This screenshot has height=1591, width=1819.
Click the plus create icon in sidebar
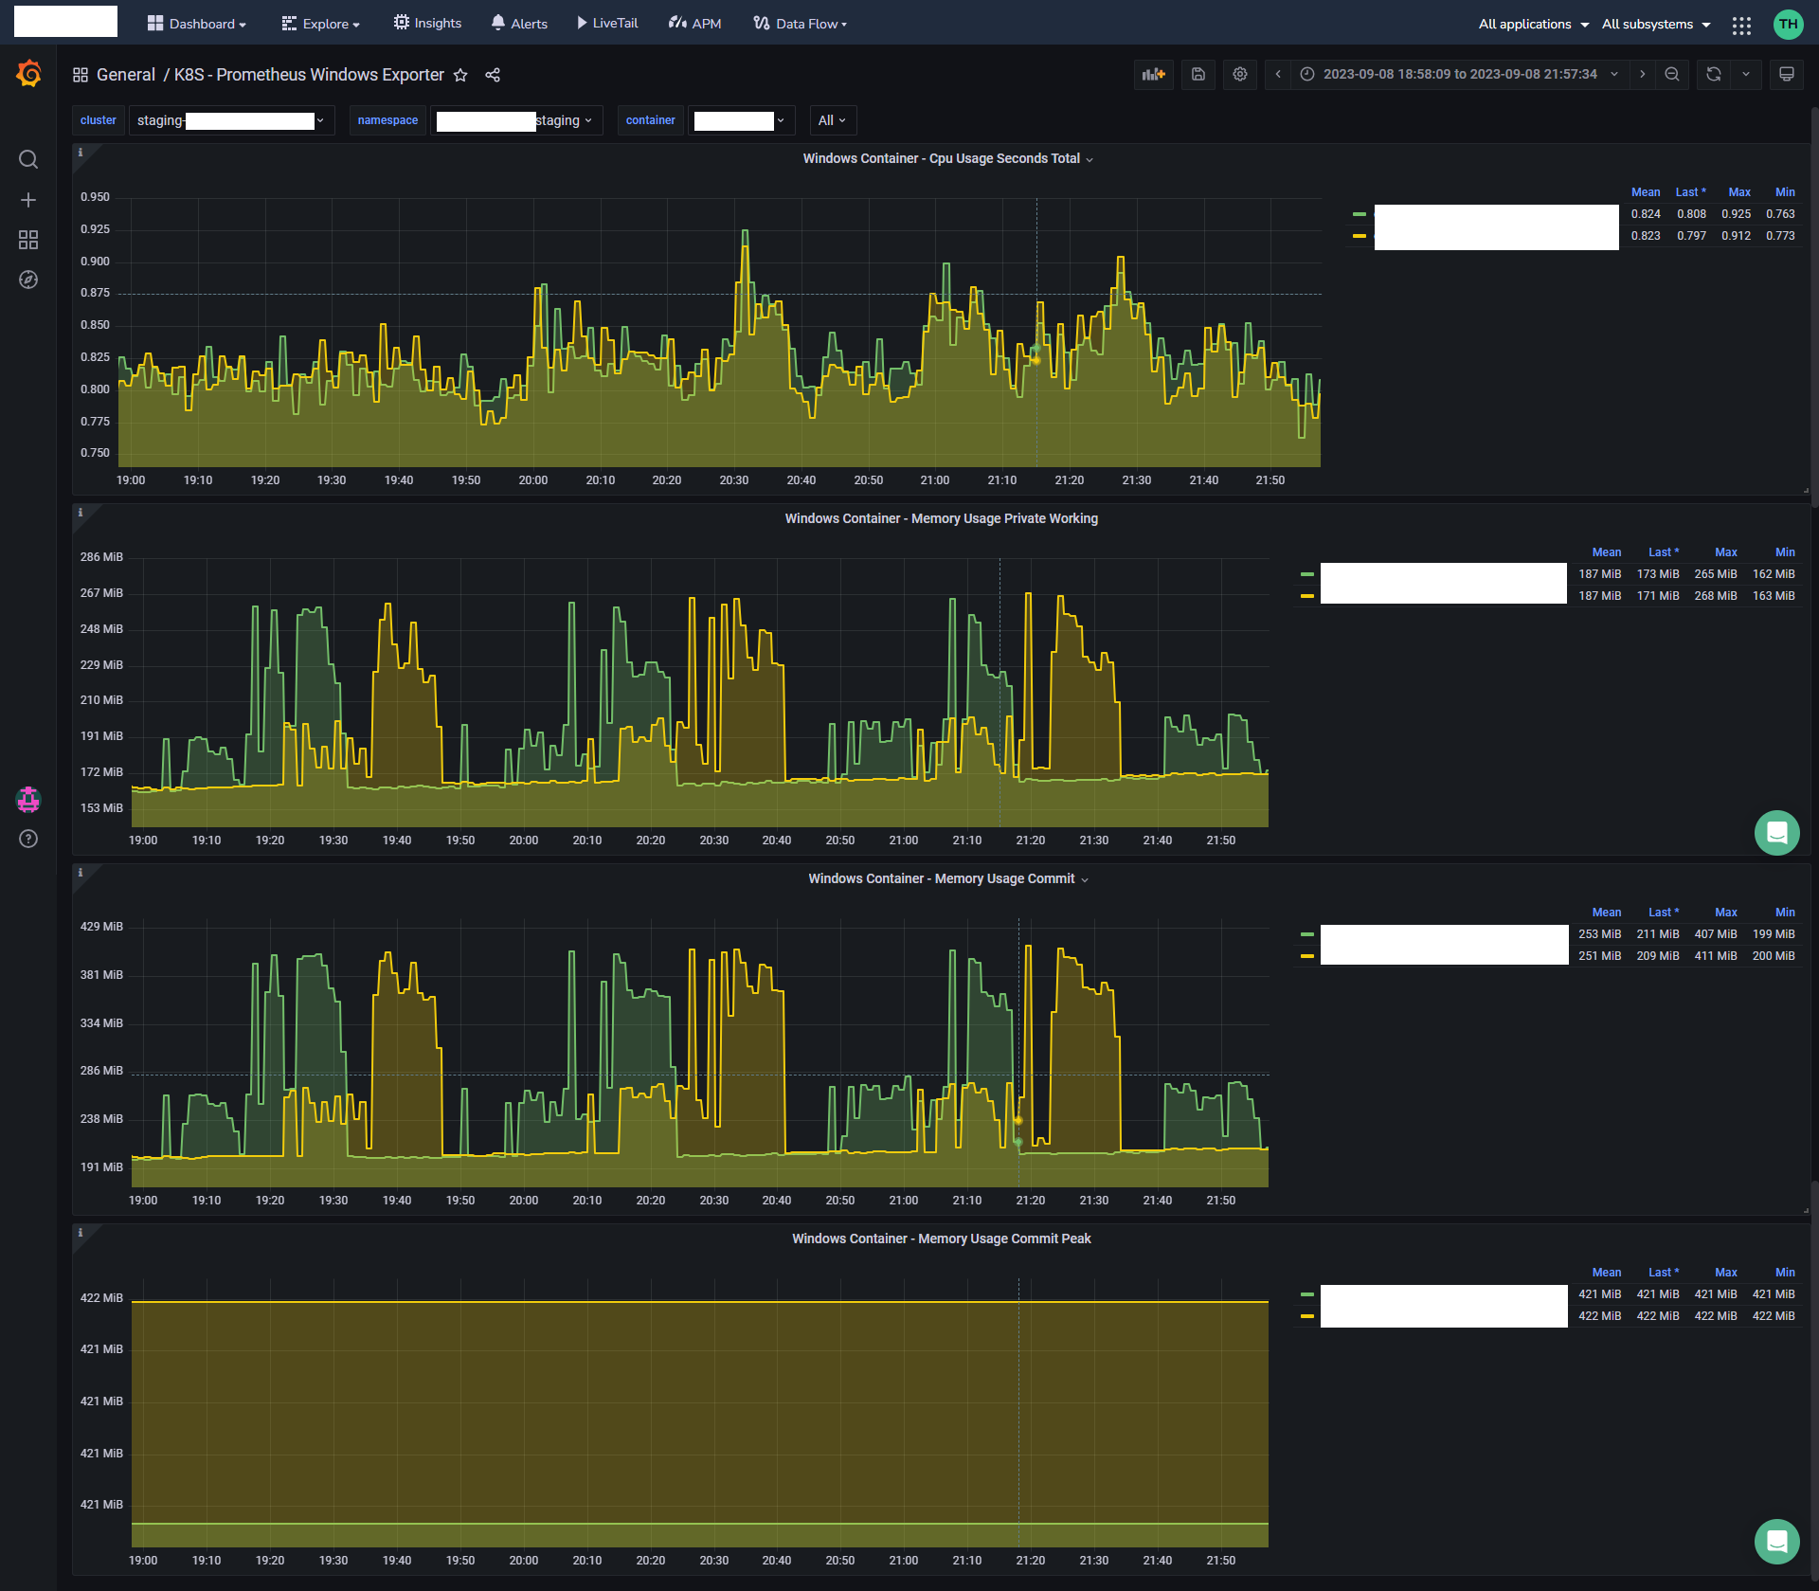click(x=28, y=200)
